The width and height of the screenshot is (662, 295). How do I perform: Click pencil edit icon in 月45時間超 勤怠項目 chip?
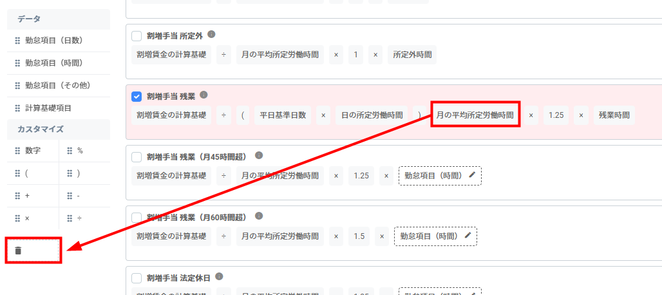[x=472, y=175]
